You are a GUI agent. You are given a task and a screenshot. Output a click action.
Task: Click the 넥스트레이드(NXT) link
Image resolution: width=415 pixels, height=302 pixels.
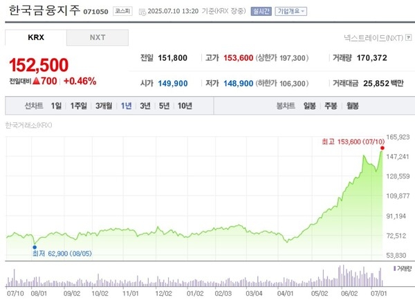pyautogui.click(x=373, y=38)
